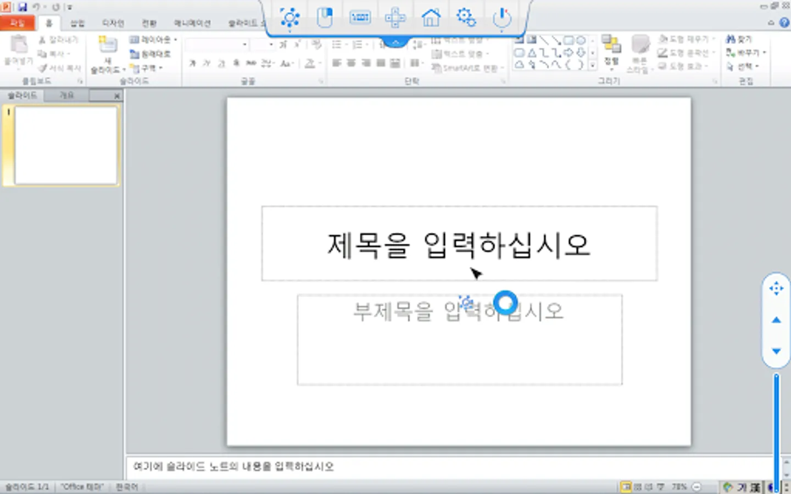791x494 pixels.
Task: Click the save icon in the quick access toolbar
Action: coord(23,7)
